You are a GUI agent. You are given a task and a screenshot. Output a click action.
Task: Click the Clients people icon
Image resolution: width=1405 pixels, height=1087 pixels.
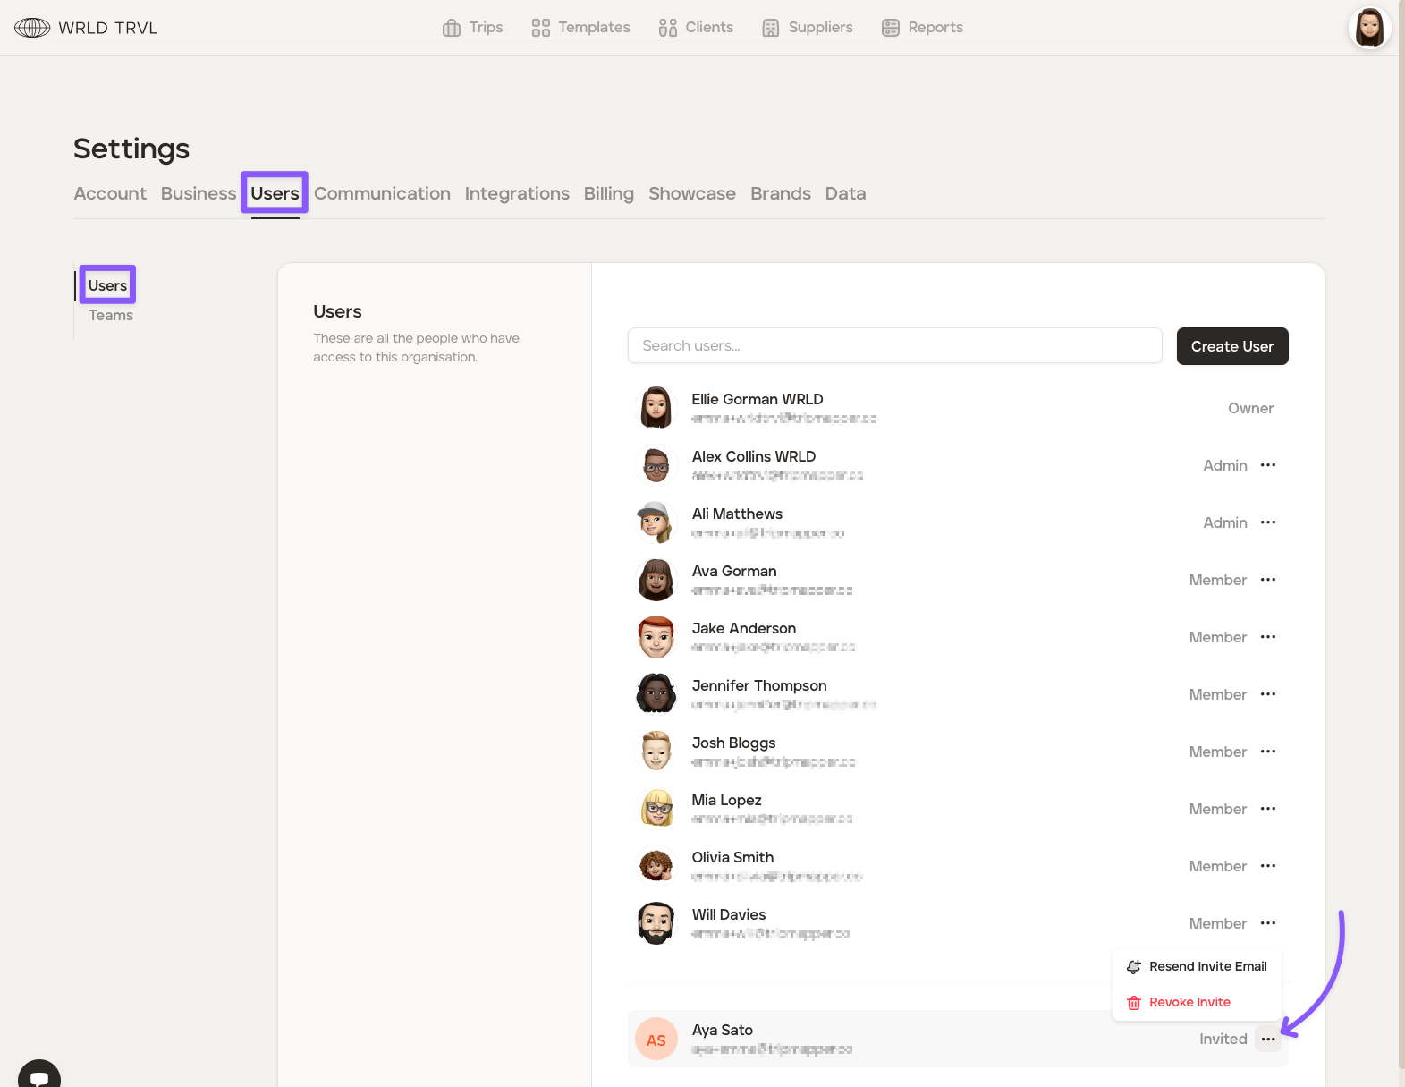click(667, 28)
